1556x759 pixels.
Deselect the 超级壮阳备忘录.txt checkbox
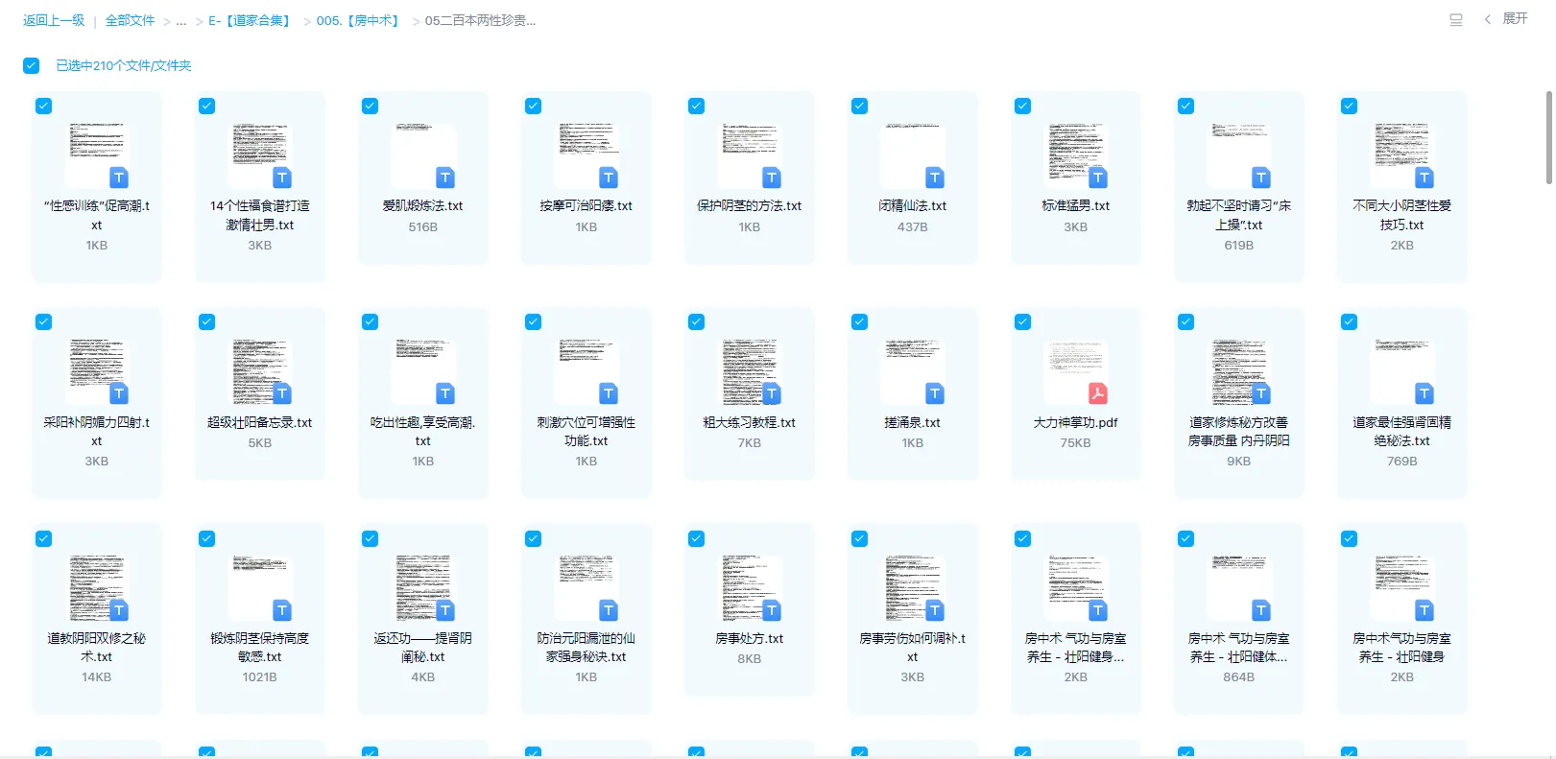[x=206, y=322]
